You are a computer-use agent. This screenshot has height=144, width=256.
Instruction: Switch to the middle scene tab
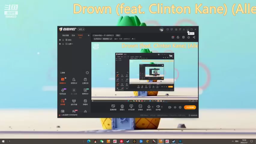coord(73,36)
